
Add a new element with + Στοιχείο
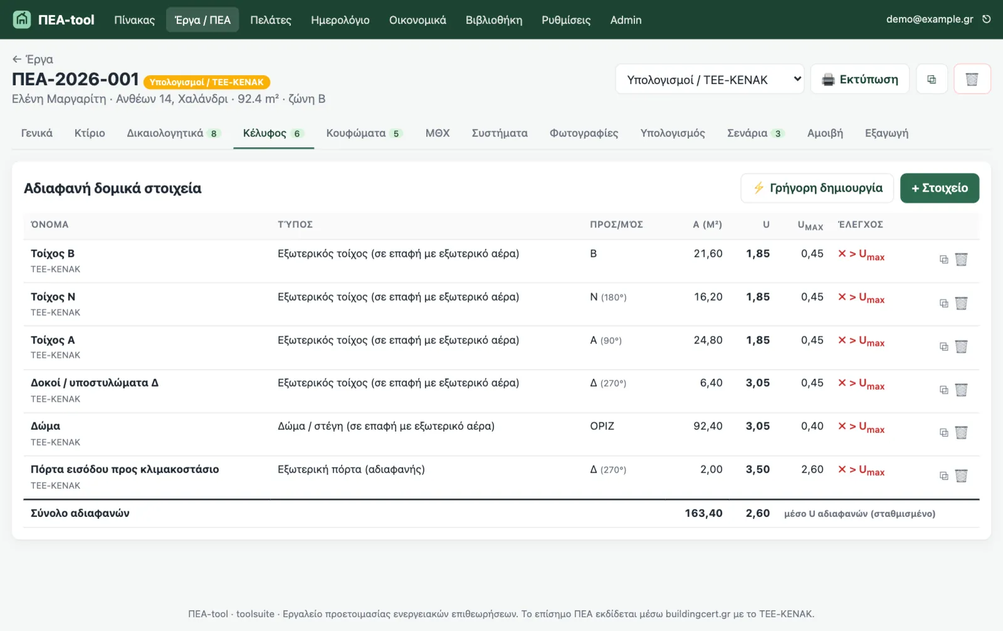(940, 188)
